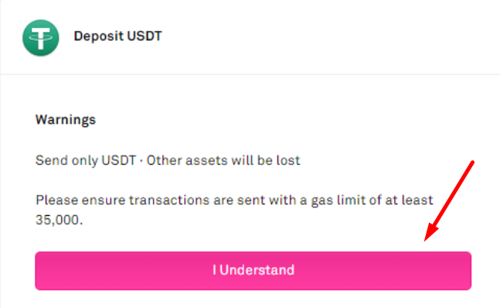Click the divider line below the header
The height and width of the screenshot is (308, 500).
coord(250,74)
